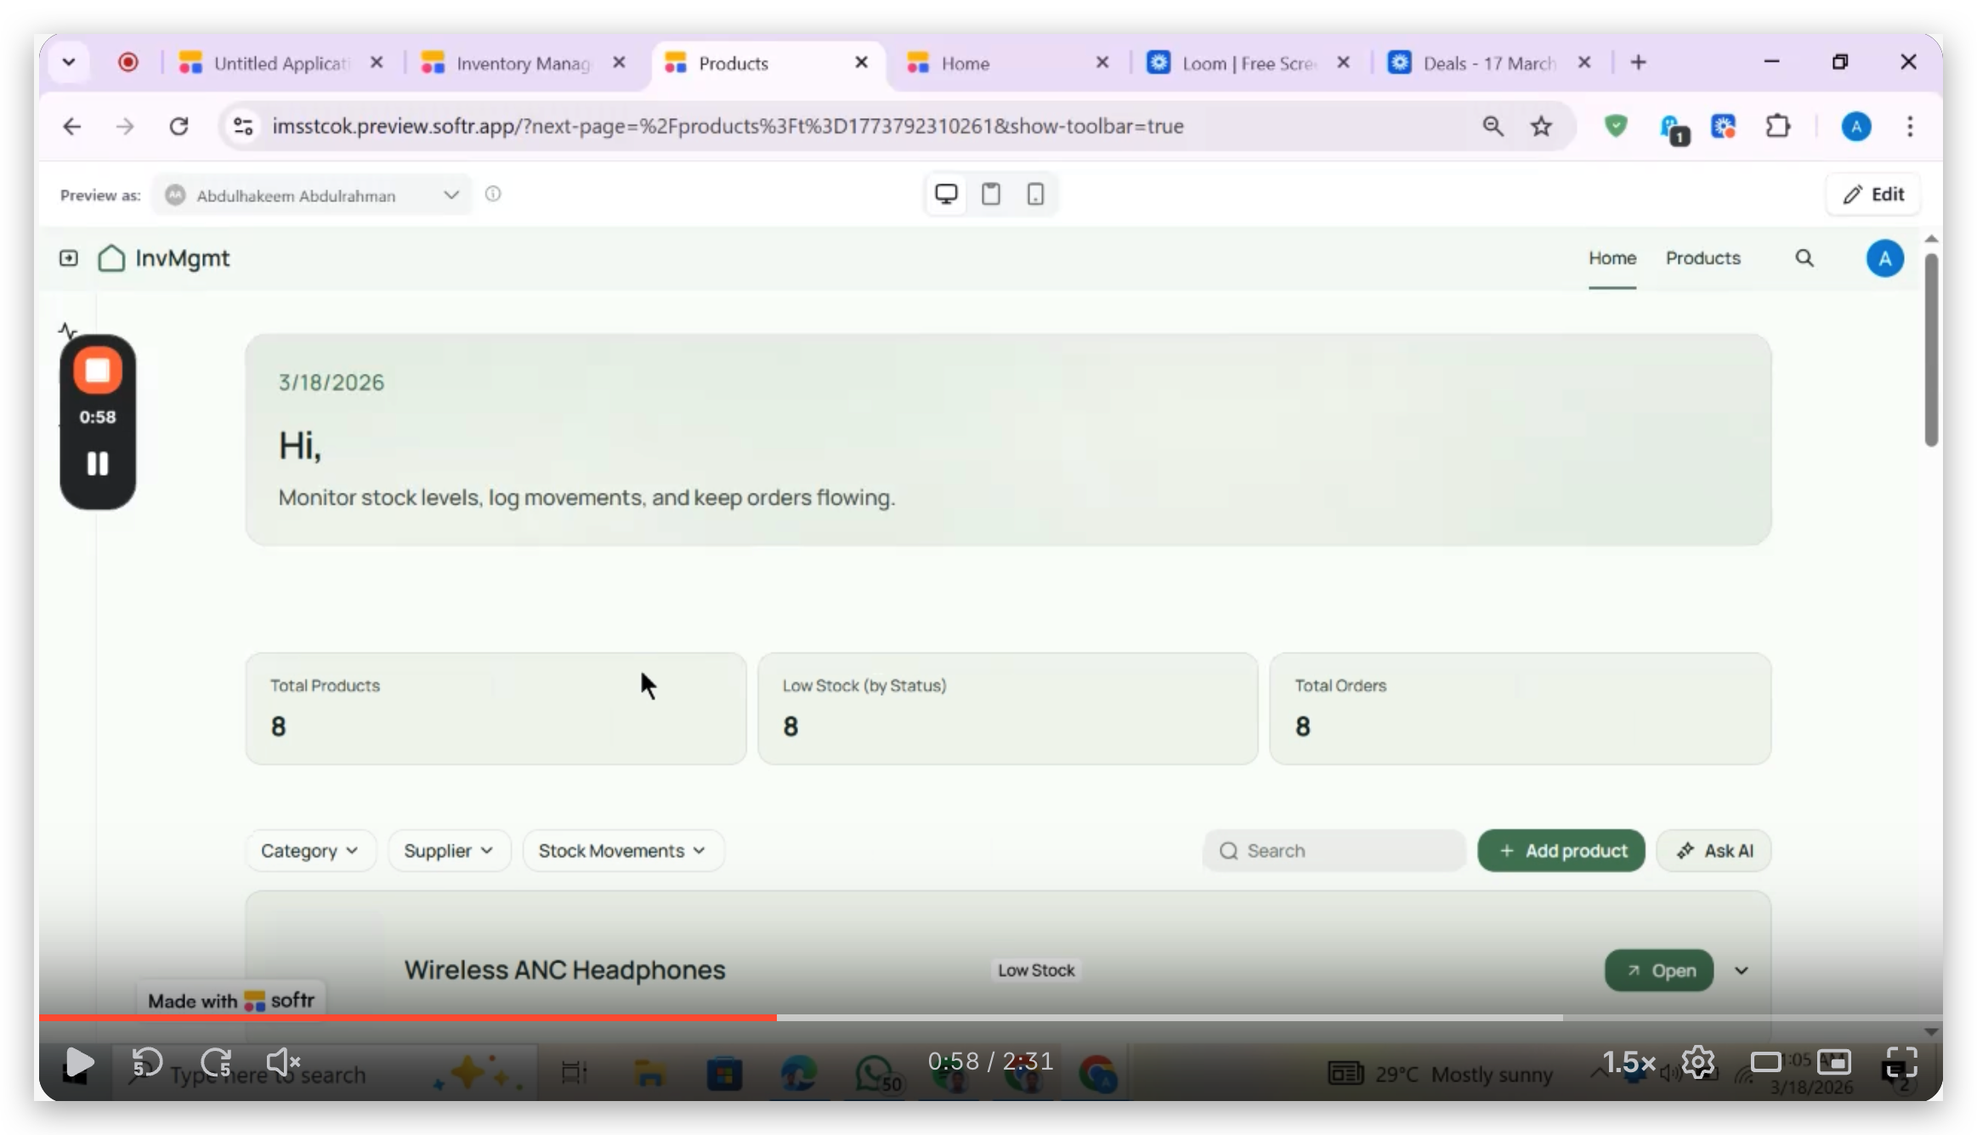Go to the Products nav item
This screenshot has height=1135, width=1977.
(1702, 258)
